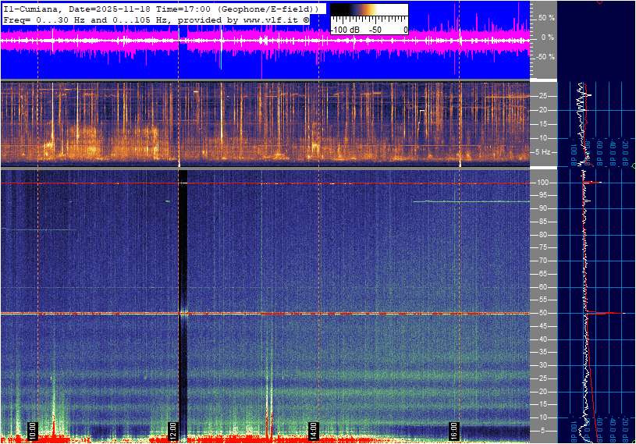Click the 10:00 time marker label
This screenshot has height=444, width=636.
(33, 430)
